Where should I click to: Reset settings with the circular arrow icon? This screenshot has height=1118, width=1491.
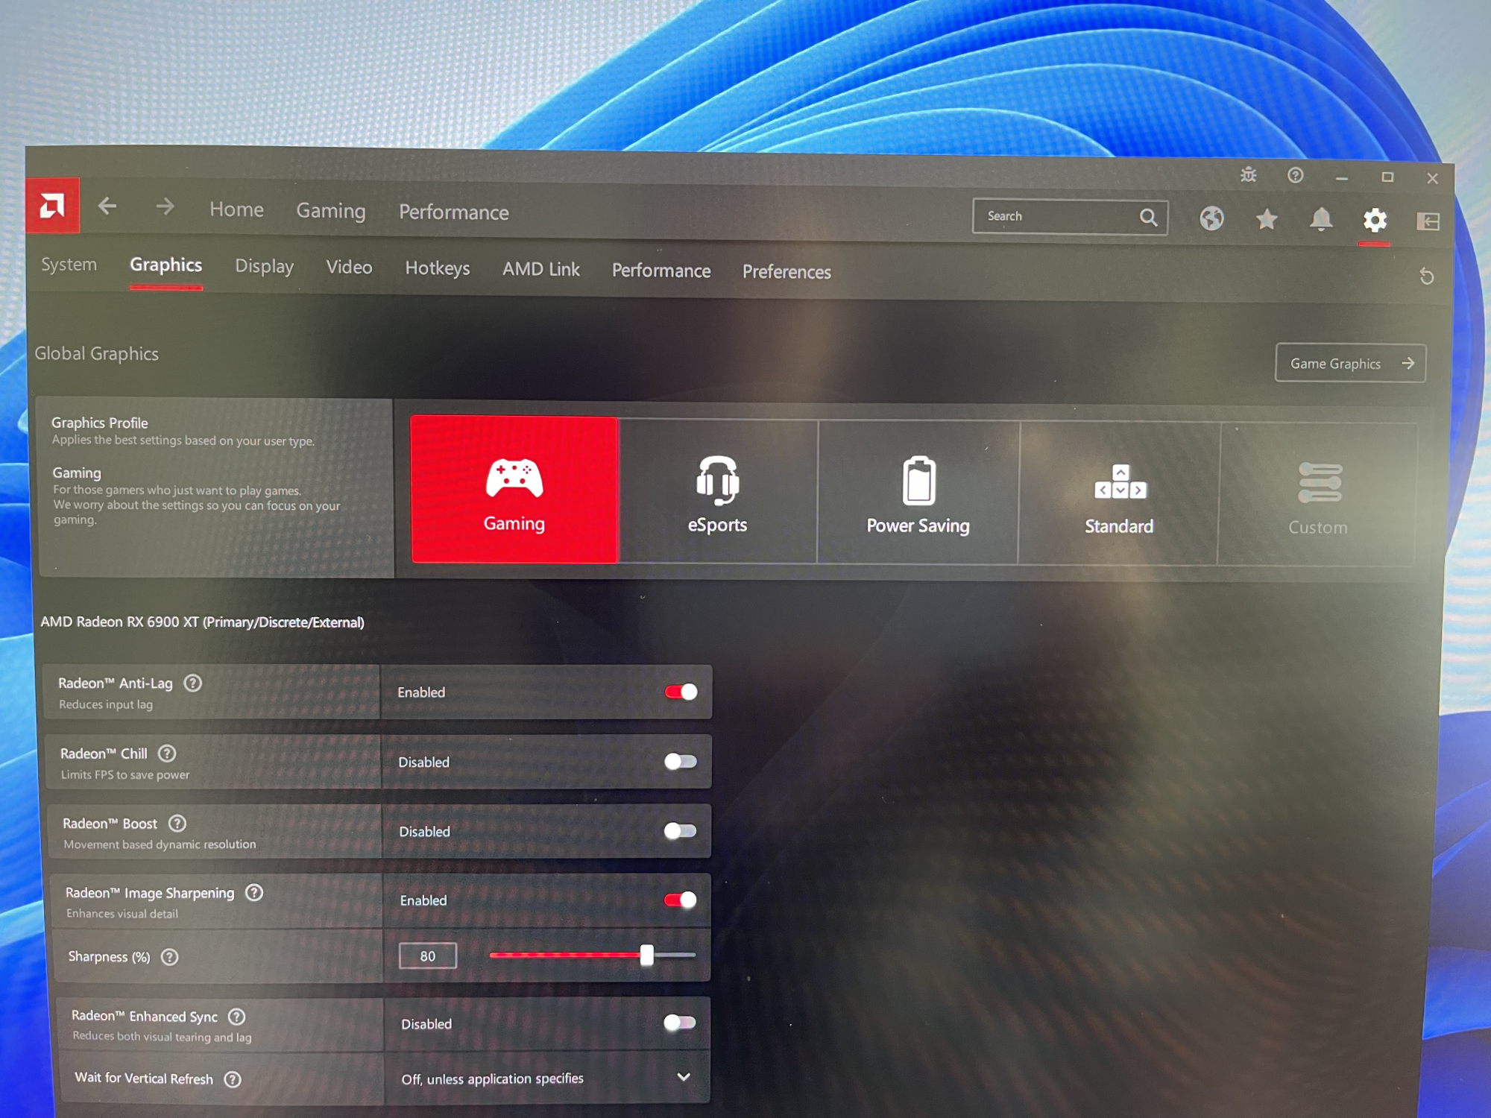pos(1426,277)
